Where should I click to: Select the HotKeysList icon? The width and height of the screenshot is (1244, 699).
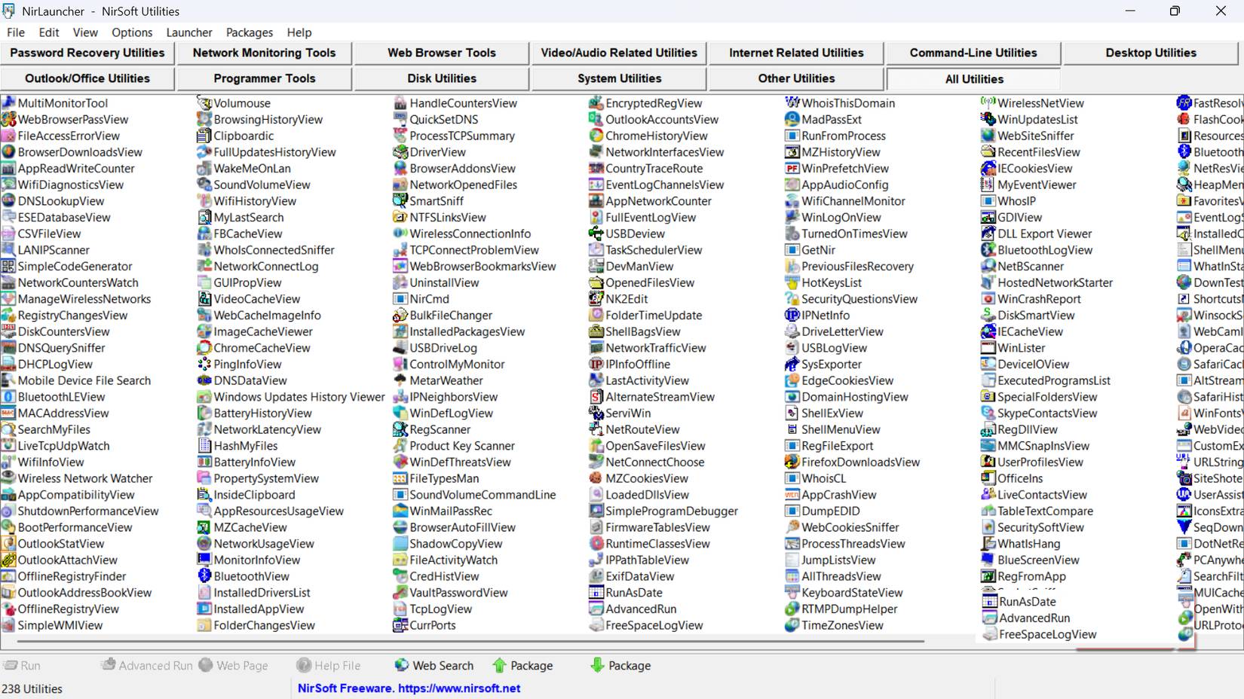click(x=792, y=282)
